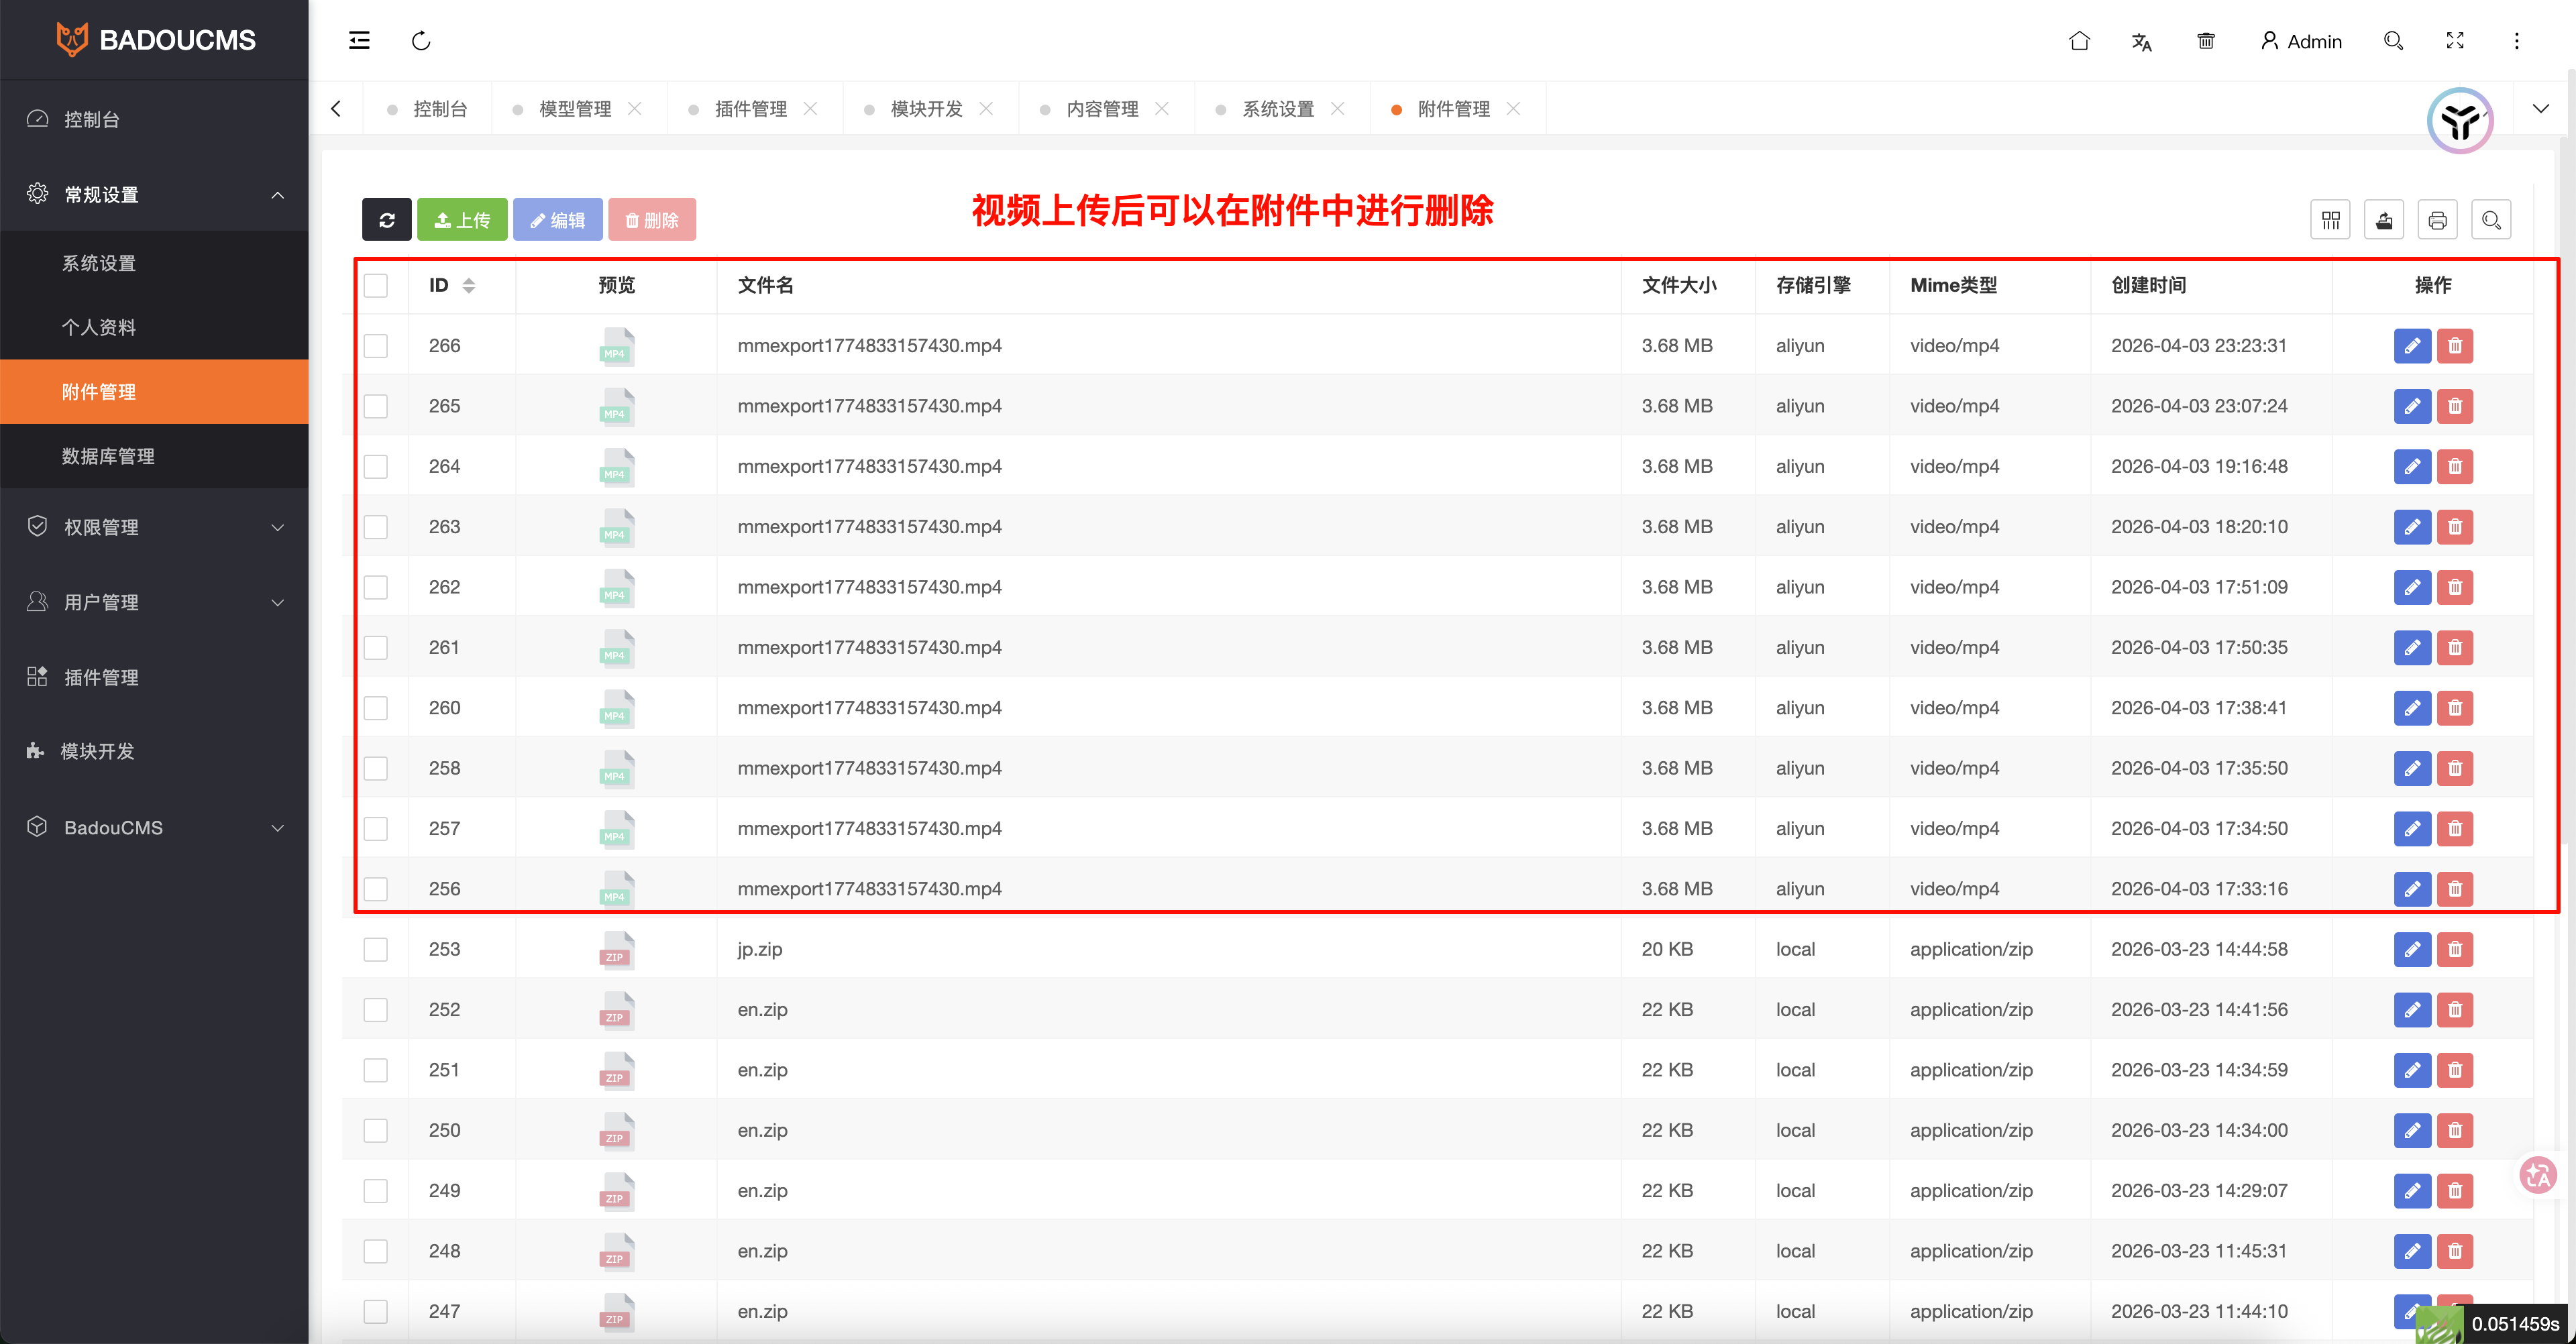The width and height of the screenshot is (2576, 1344).
Task: Delete attachment row 266 with trash icon
Action: point(2455,346)
